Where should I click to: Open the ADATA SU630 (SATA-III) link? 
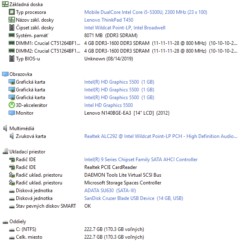click(110, 191)
